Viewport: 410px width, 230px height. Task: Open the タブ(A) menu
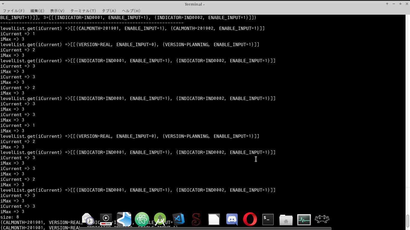[109, 11]
